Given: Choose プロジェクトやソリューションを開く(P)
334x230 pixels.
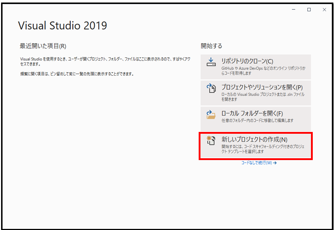Looking at the screenshot, I should [x=256, y=93].
